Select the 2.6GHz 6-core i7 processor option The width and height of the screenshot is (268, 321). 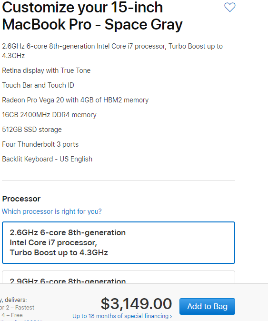[119, 242]
